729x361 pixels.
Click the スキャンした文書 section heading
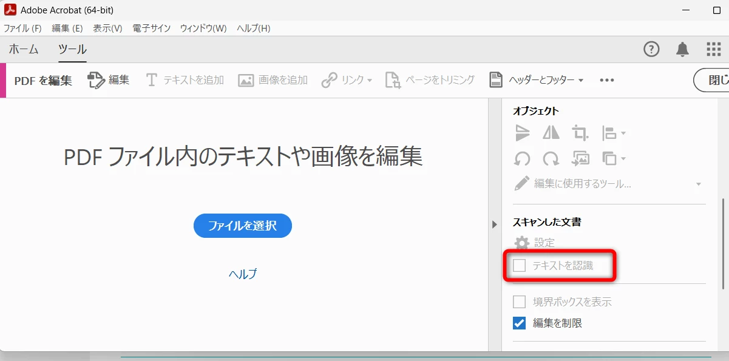[547, 222]
